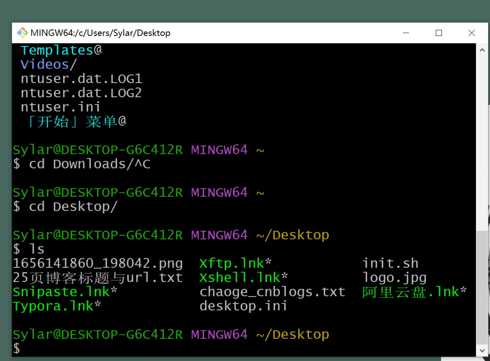Click the init.sh filename
Image resolution: width=490 pixels, height=361 pixels.
point(390,263)
